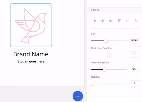Screen dimensions: 142x102
Task: Click the Rotation slider handle
Action: (x=93, y=84)
